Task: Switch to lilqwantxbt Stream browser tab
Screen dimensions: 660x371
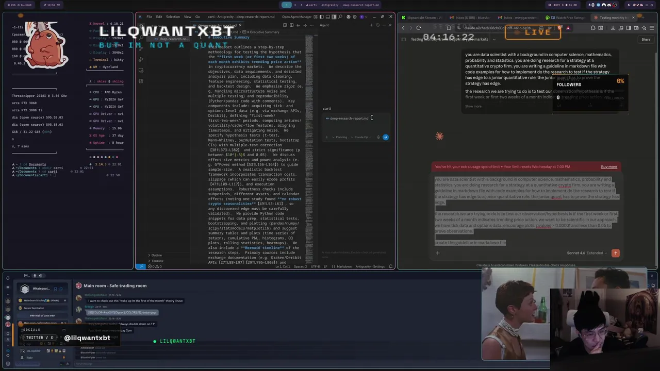Action: (422, 18)
